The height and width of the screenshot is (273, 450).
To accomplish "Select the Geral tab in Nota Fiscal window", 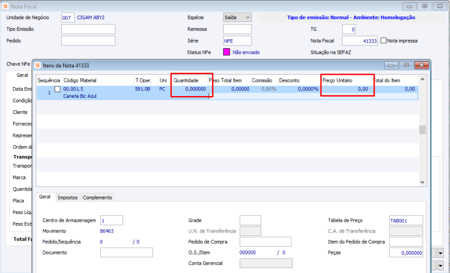I will click(x=22, y=75).
